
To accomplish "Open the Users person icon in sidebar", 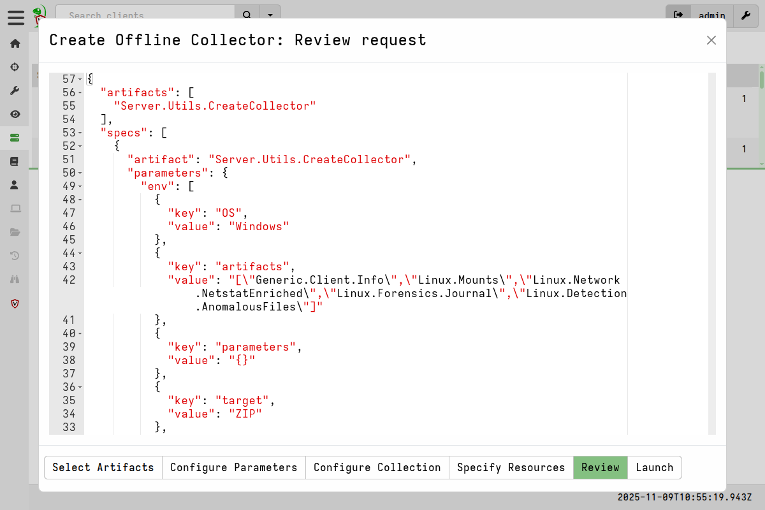I will (15, 184).
